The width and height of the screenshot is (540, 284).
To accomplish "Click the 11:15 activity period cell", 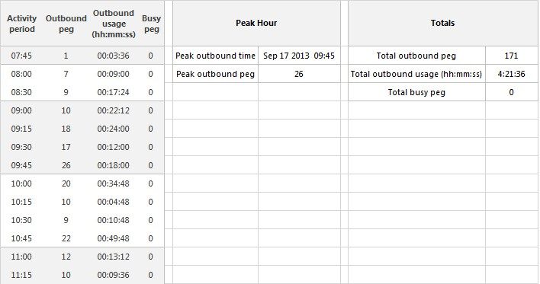I will pos(21,275).
